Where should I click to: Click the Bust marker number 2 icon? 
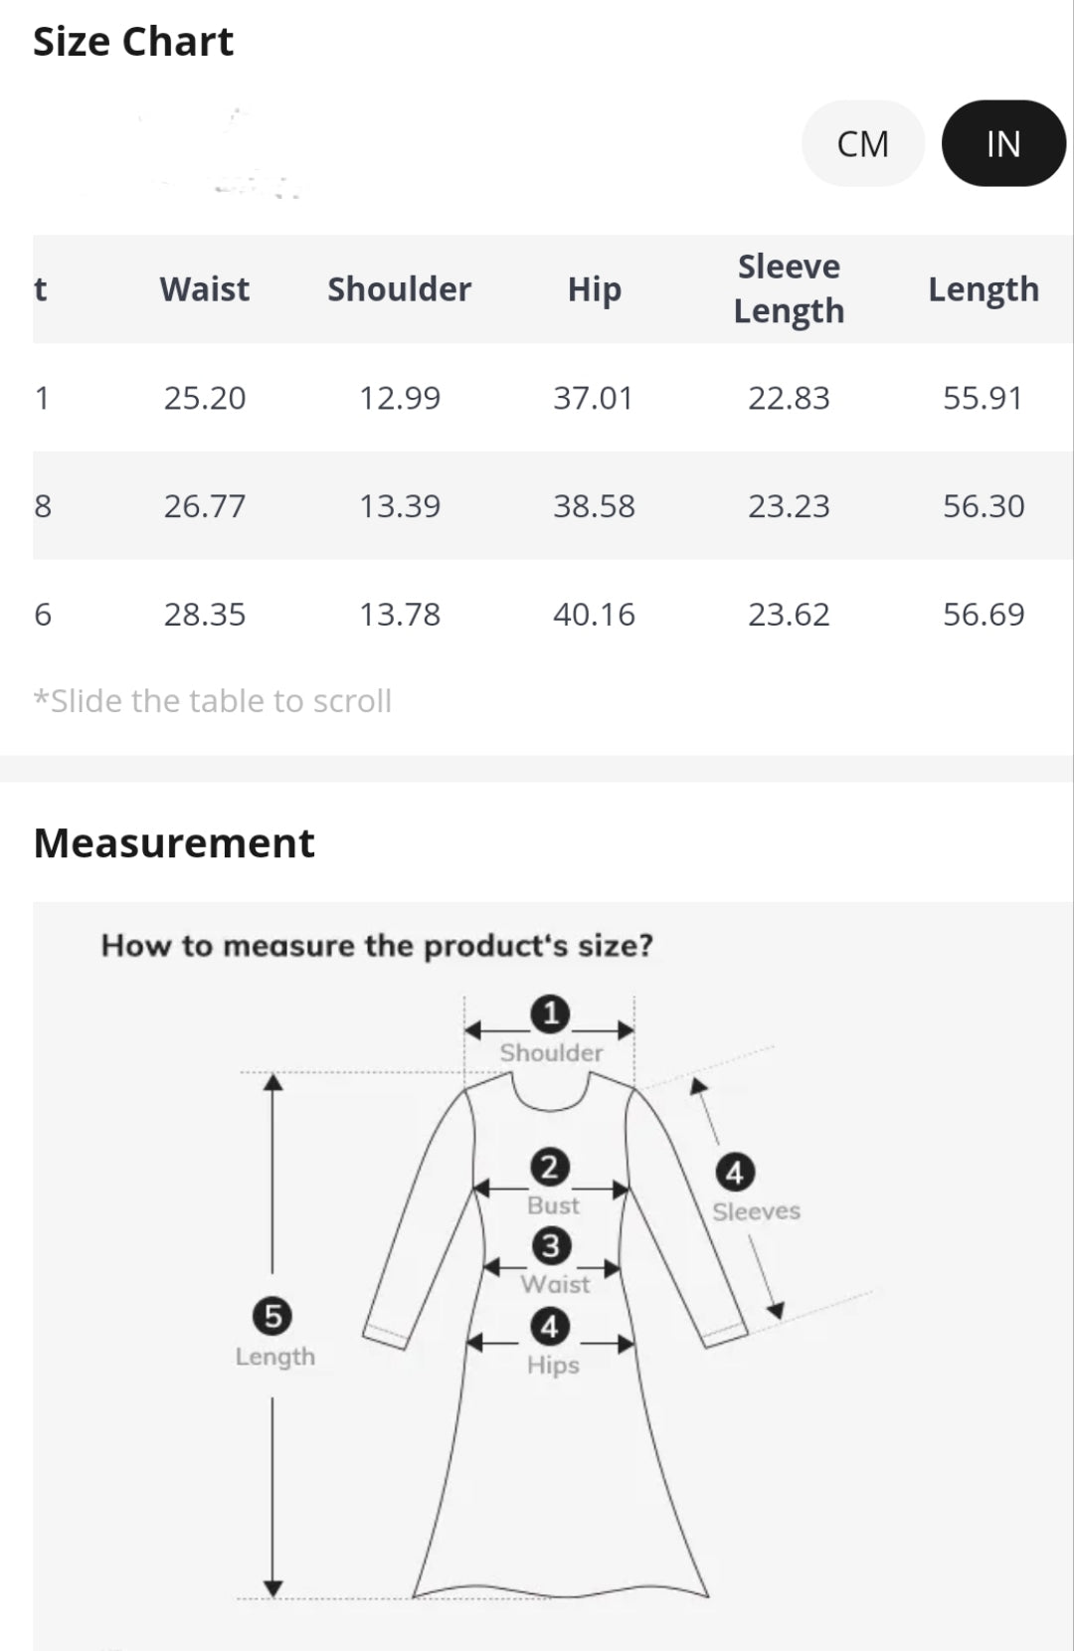click(550, 1167)
